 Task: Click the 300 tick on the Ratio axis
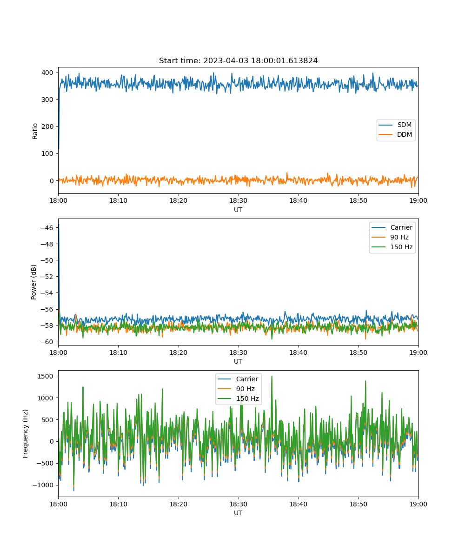48,100
